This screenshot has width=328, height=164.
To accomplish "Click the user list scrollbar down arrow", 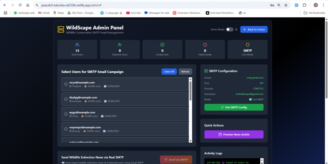I will (x=190, y=141).
